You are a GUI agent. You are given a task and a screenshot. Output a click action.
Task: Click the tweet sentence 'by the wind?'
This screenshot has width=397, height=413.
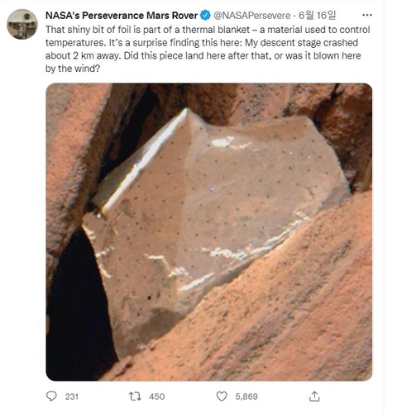73,69
